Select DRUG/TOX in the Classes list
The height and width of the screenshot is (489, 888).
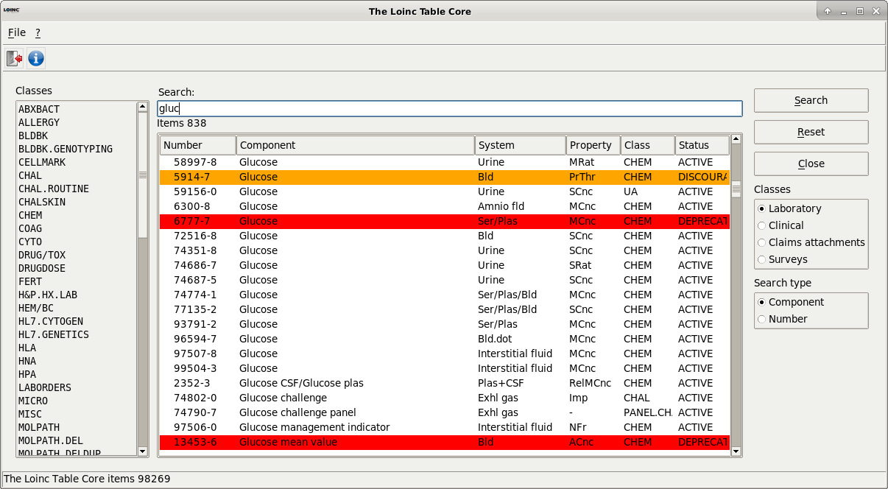[77, 255]
